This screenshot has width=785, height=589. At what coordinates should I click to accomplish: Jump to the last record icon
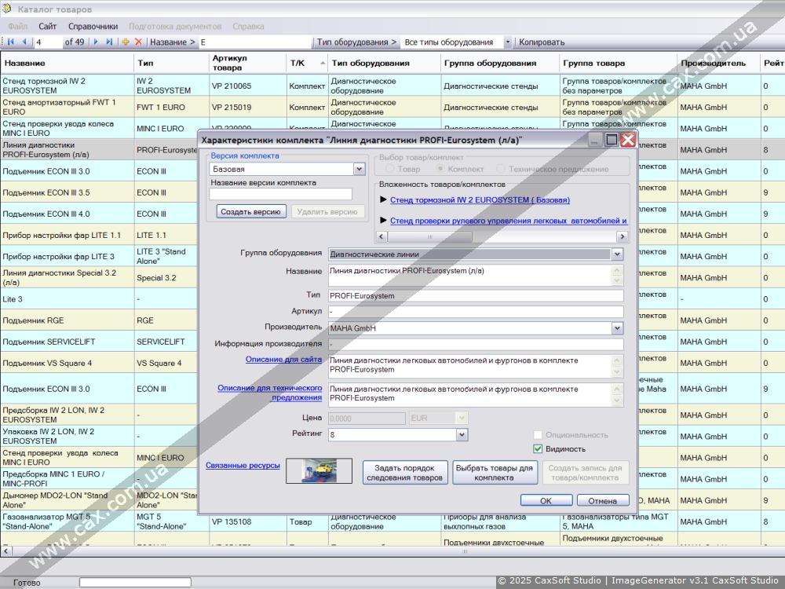(108, 42)
